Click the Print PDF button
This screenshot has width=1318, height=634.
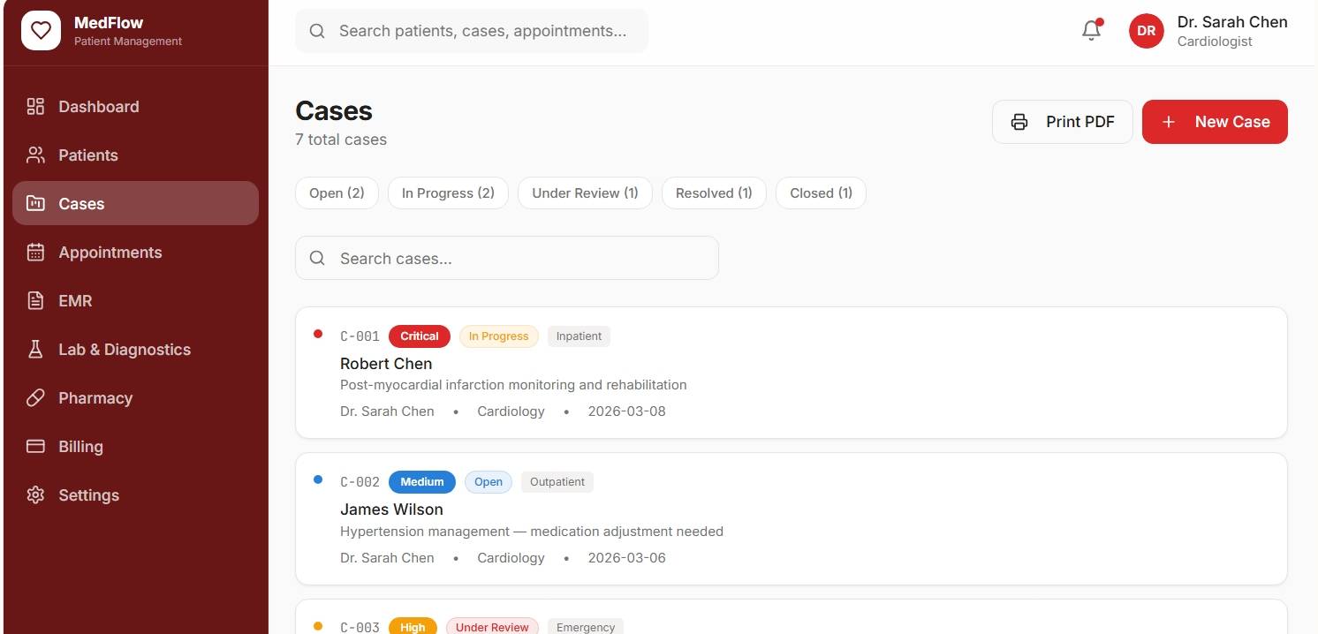coord(1063,122)
